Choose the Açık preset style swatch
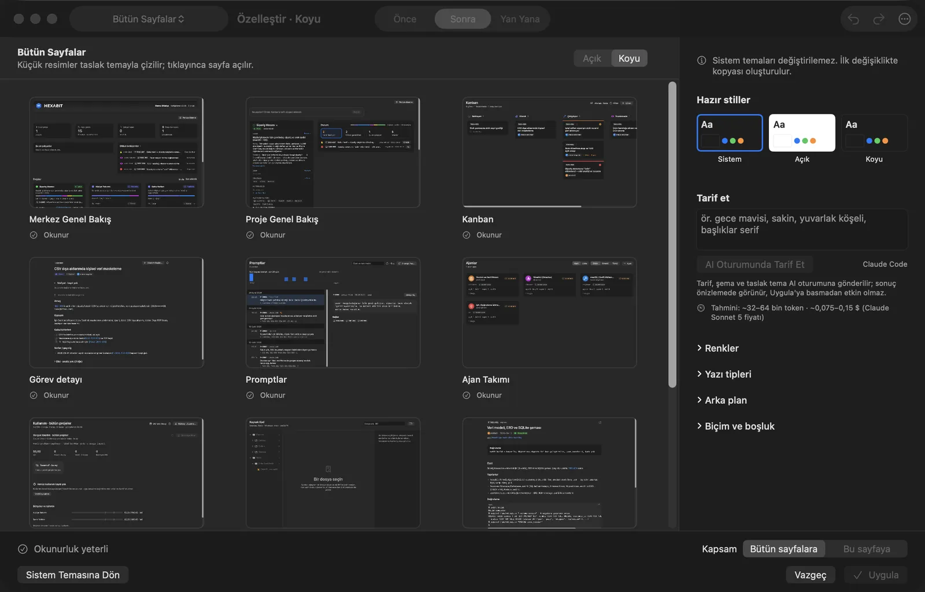925x592 pixels. [x=802, y=133]
